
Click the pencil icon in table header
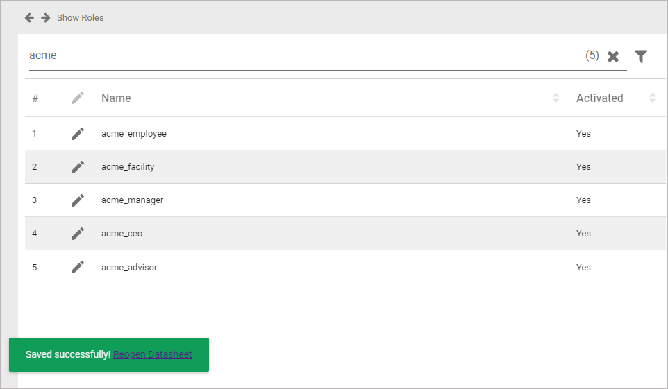point(78,98)
